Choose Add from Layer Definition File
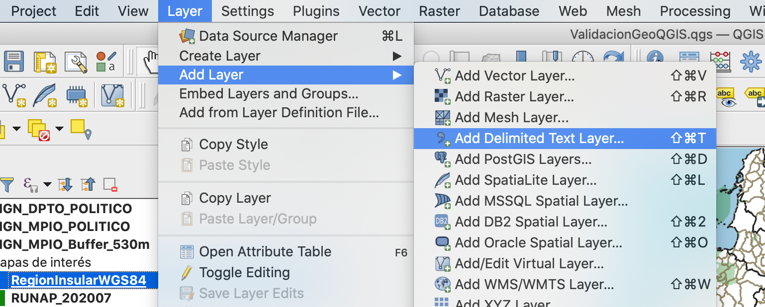765x307 pixels. pyautogui.click(x=286, y=113)
